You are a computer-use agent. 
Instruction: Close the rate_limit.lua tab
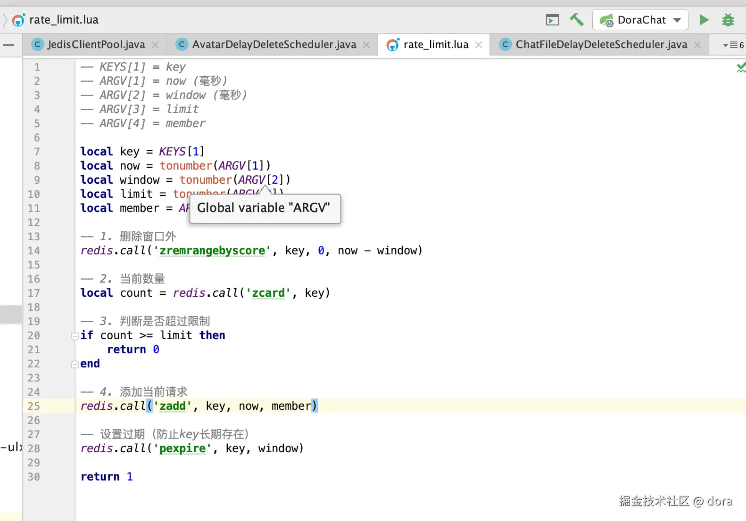(479, 45)
